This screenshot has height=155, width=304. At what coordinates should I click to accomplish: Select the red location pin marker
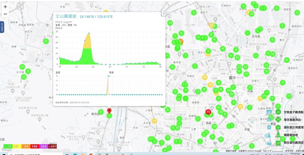[x=109, y=112]
